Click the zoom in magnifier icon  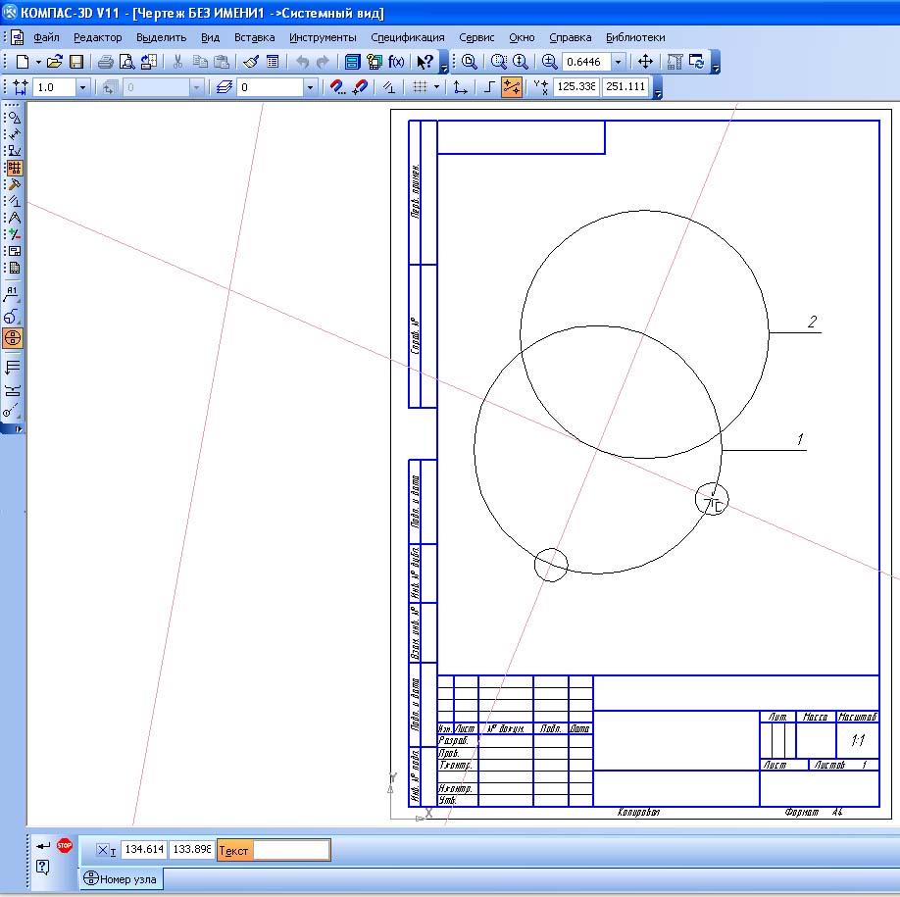click(x=549, y=62)
